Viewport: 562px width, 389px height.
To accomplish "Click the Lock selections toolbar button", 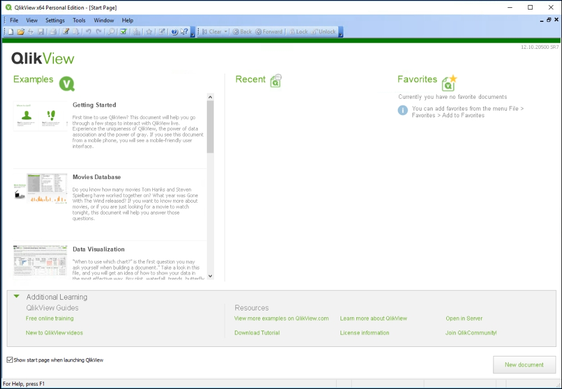I will click(298, 32).
